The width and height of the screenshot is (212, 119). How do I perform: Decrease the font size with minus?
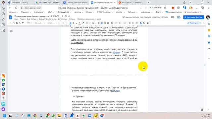click(x=60, y=23)
